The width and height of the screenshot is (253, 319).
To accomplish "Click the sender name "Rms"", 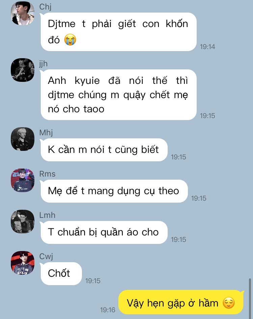I will (x=47, y=174).
